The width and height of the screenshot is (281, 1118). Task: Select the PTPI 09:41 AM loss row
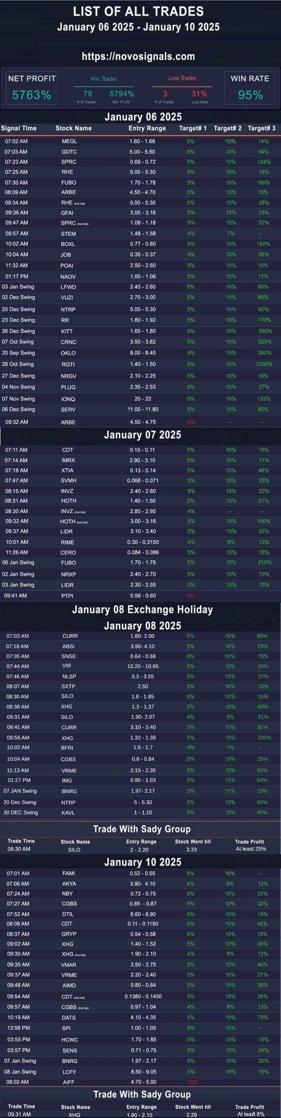click(x=140, y=596)
